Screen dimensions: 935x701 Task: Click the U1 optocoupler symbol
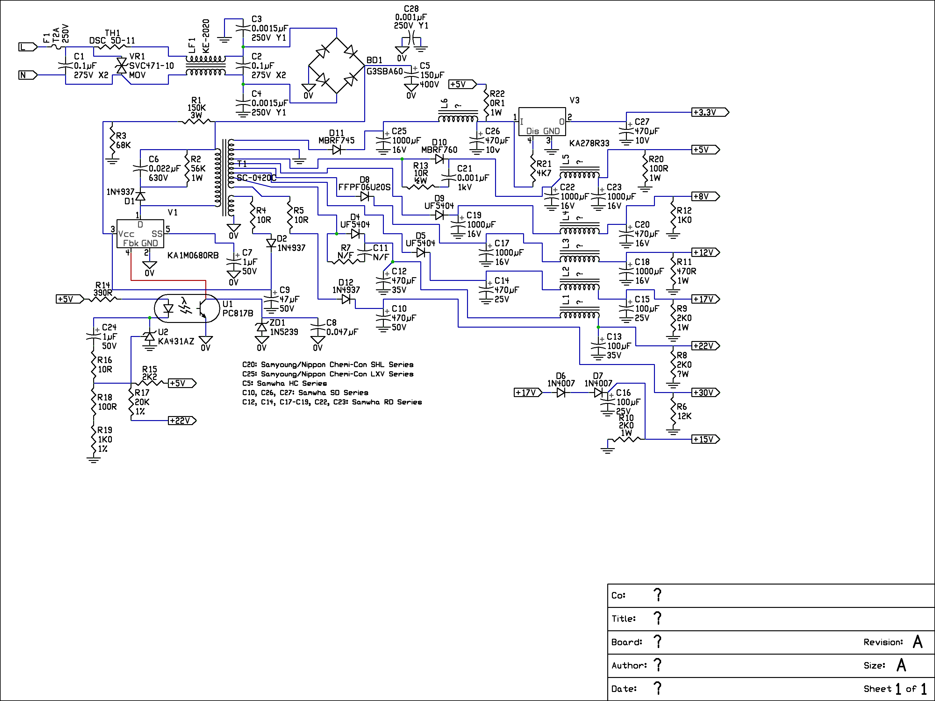(187, 308)
